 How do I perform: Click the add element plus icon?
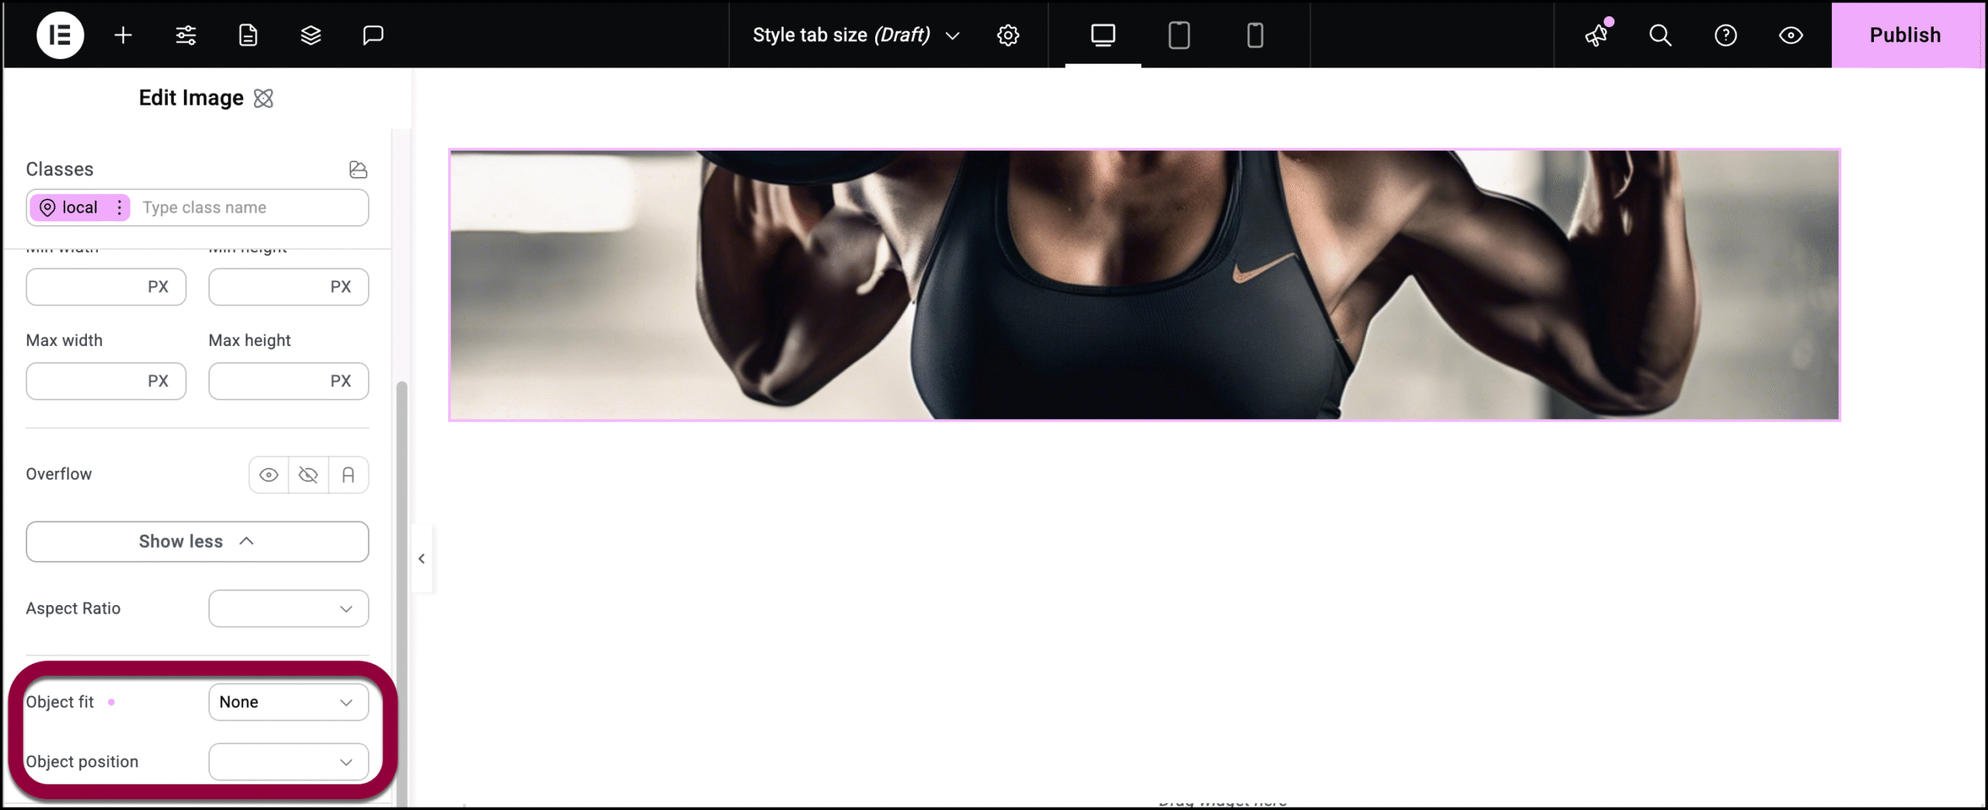pos(123,35)
